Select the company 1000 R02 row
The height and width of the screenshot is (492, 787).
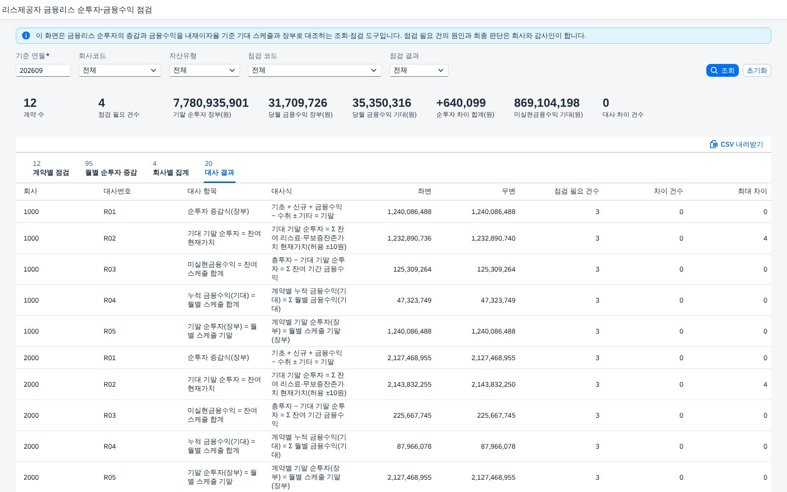click(x=393, y=238)
